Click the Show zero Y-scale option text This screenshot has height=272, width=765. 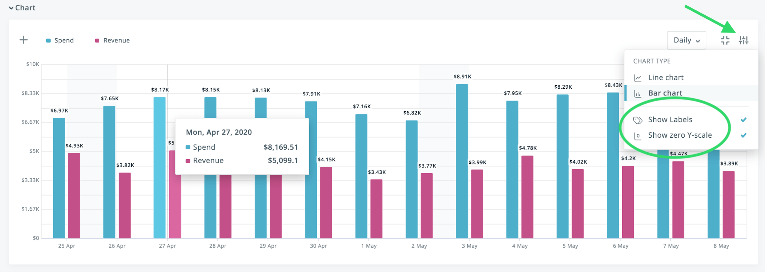tap(680, 135)
